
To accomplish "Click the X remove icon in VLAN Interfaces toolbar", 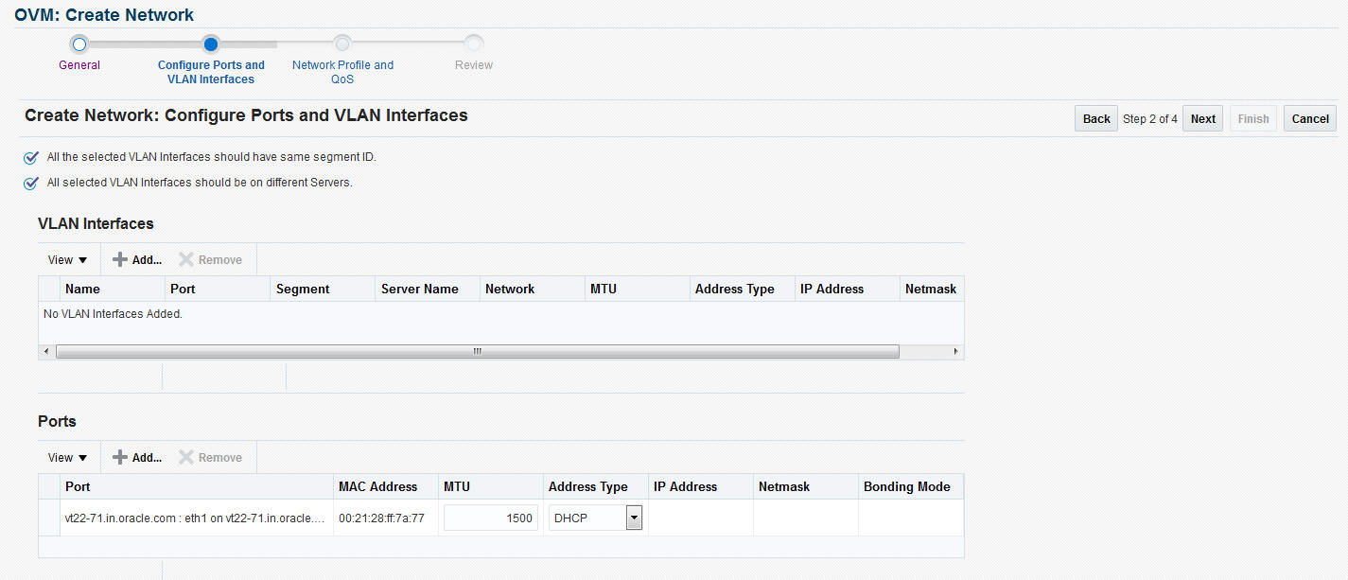I will coord(186,259).
